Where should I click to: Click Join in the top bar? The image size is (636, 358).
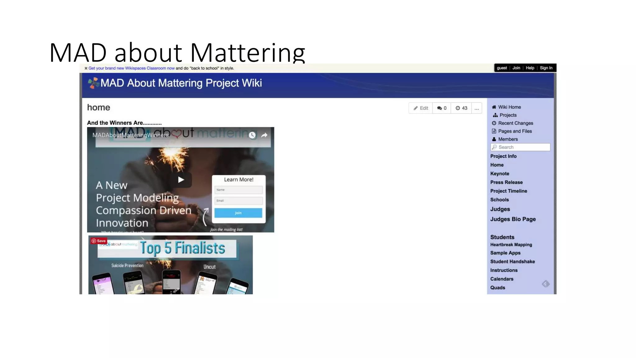[x=516, y=68]
